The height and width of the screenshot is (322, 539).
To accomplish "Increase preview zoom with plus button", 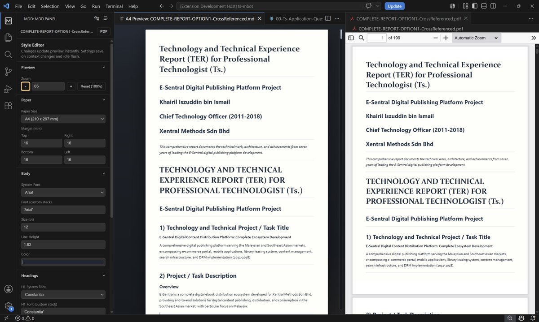I will pos(71,86).
